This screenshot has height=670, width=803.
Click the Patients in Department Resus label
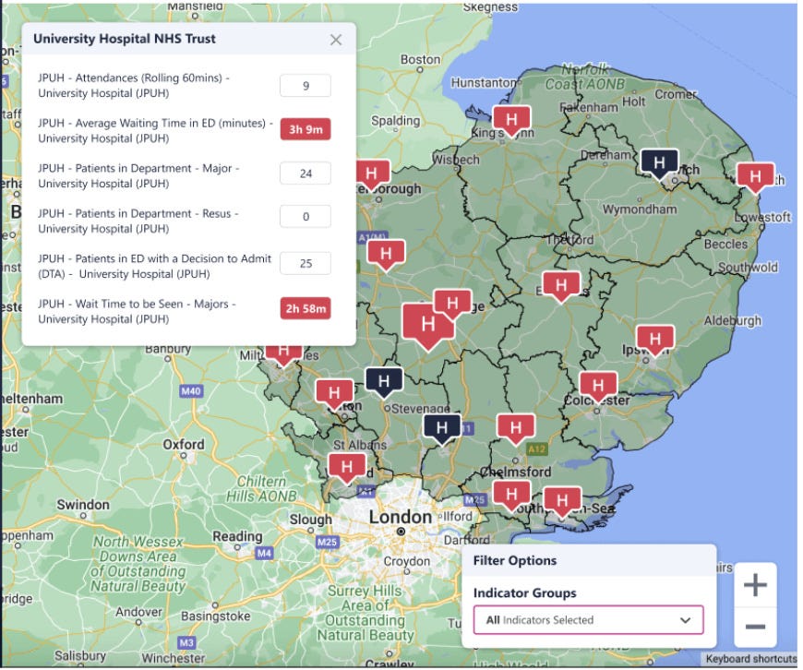click(138, 221)
